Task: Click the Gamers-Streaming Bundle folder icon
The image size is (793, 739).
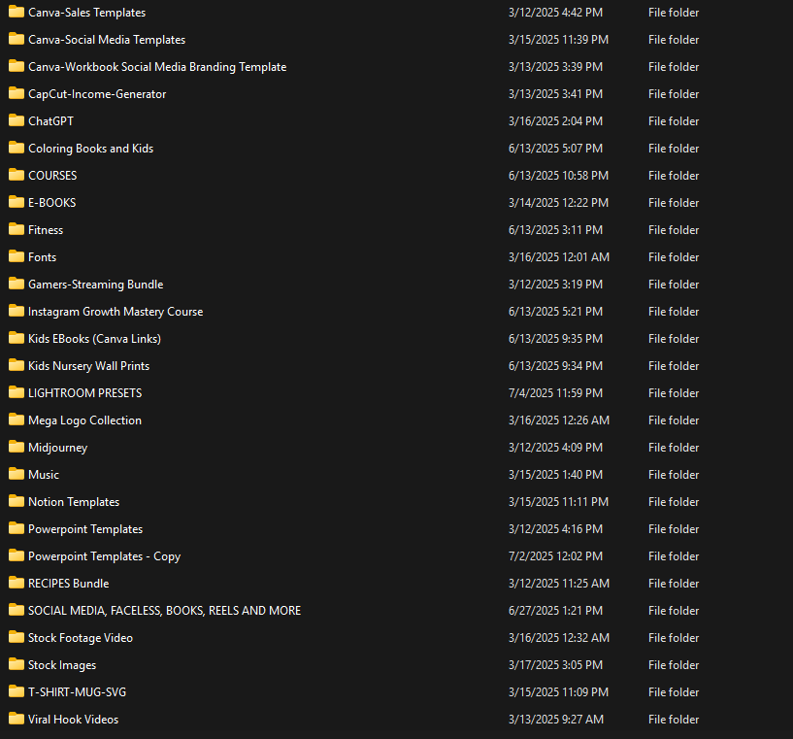Action: (x=17, y=284)
